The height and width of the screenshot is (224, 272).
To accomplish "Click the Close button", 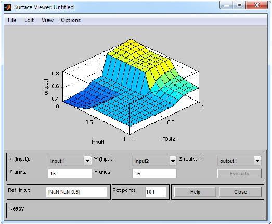I will pos(240,192).
